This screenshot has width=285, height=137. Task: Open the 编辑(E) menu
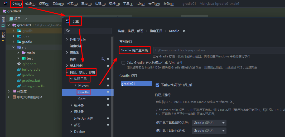coord(30,4)
